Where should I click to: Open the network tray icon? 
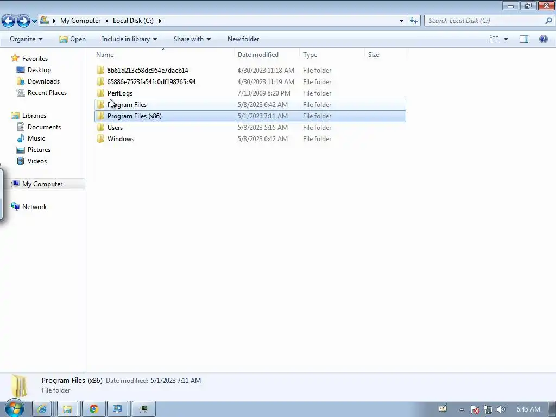(x=488, y=409)
